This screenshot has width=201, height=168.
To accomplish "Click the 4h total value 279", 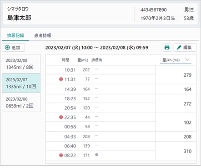I will (187, 75).
